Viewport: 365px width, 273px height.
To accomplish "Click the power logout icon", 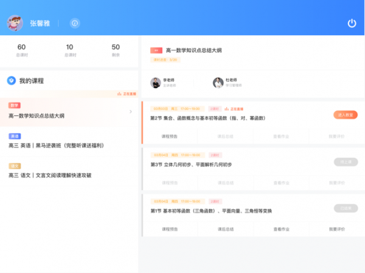I will point(352,23).
